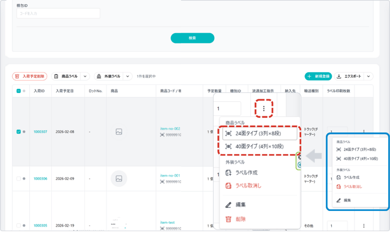Click the three-dot menu in dashed box
The image size is (390, 233).
point(264,109)
